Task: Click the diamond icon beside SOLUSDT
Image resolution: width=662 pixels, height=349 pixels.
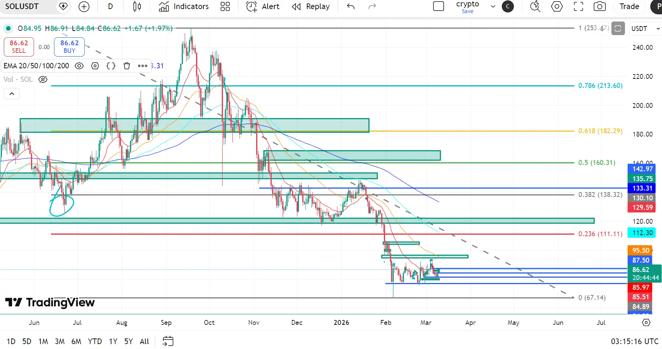Action: [x=63, y=6]
